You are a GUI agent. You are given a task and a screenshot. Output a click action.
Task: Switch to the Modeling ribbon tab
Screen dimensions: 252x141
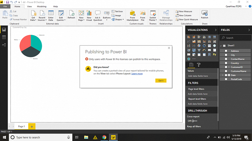coord(42,6)
